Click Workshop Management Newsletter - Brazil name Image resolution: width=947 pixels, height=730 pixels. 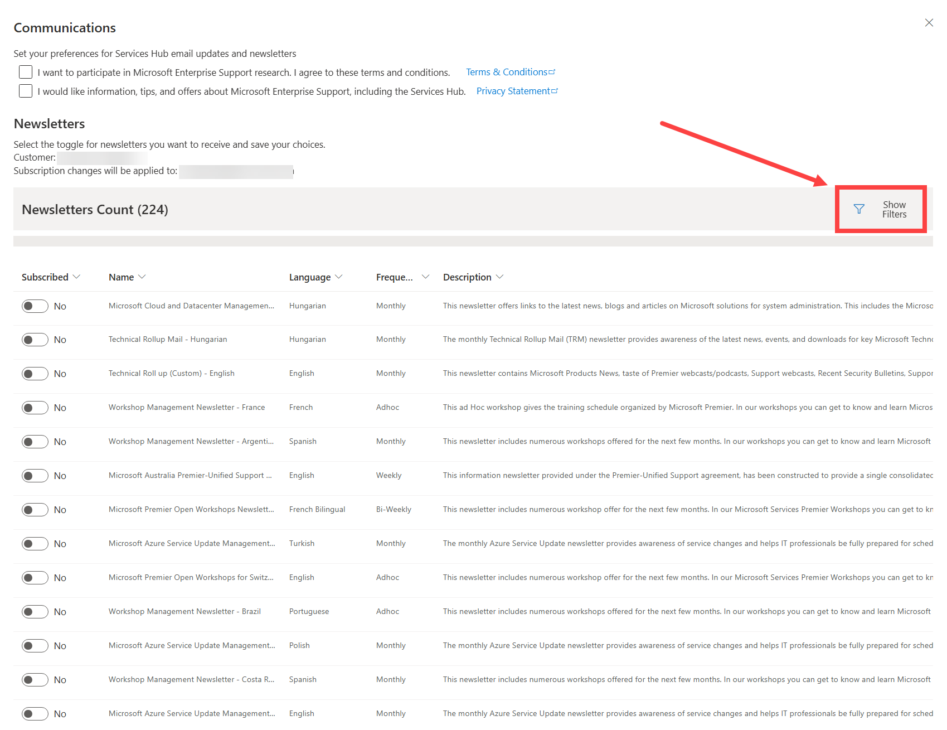tap(184, 611)
